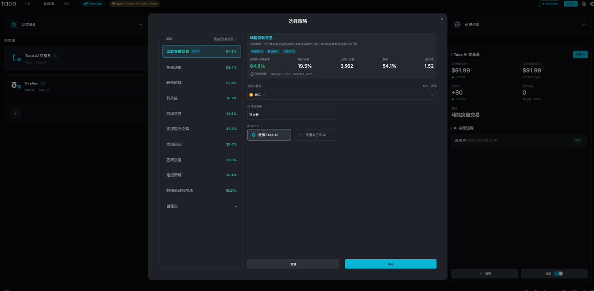594x291 pixels.
Task: Open TacoClaw from the top bar
Action: (93, 3)
